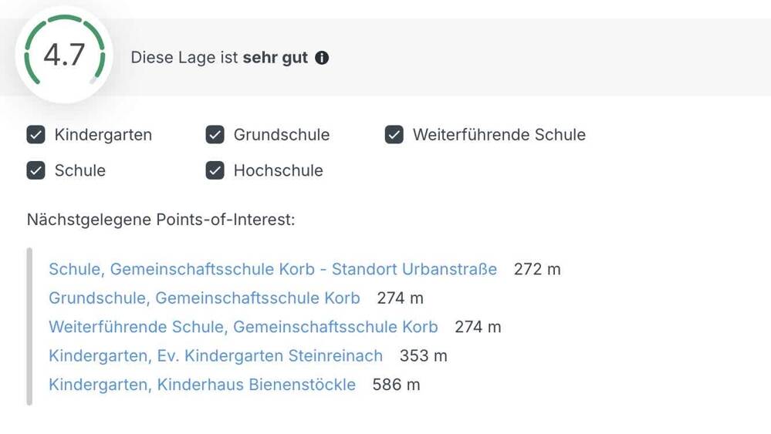
Task: Toggle the Grundschule checkbox
Action: (215, 135)
